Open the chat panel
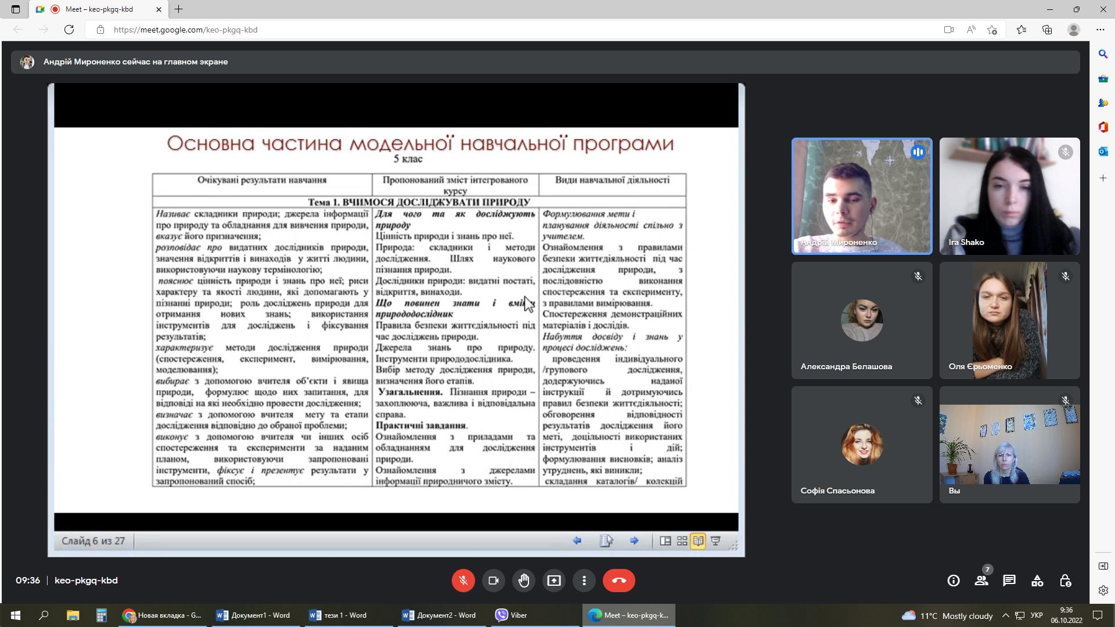 click(1009, 581)
